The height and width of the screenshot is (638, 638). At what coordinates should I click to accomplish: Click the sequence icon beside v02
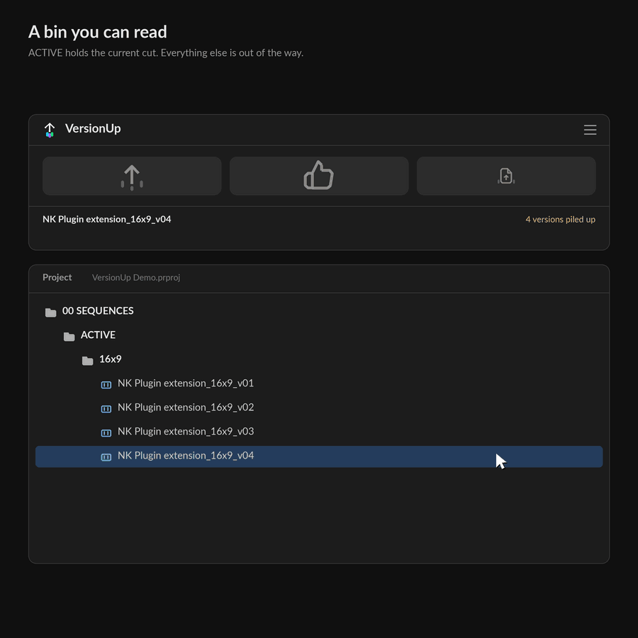(x=106, y=409)
